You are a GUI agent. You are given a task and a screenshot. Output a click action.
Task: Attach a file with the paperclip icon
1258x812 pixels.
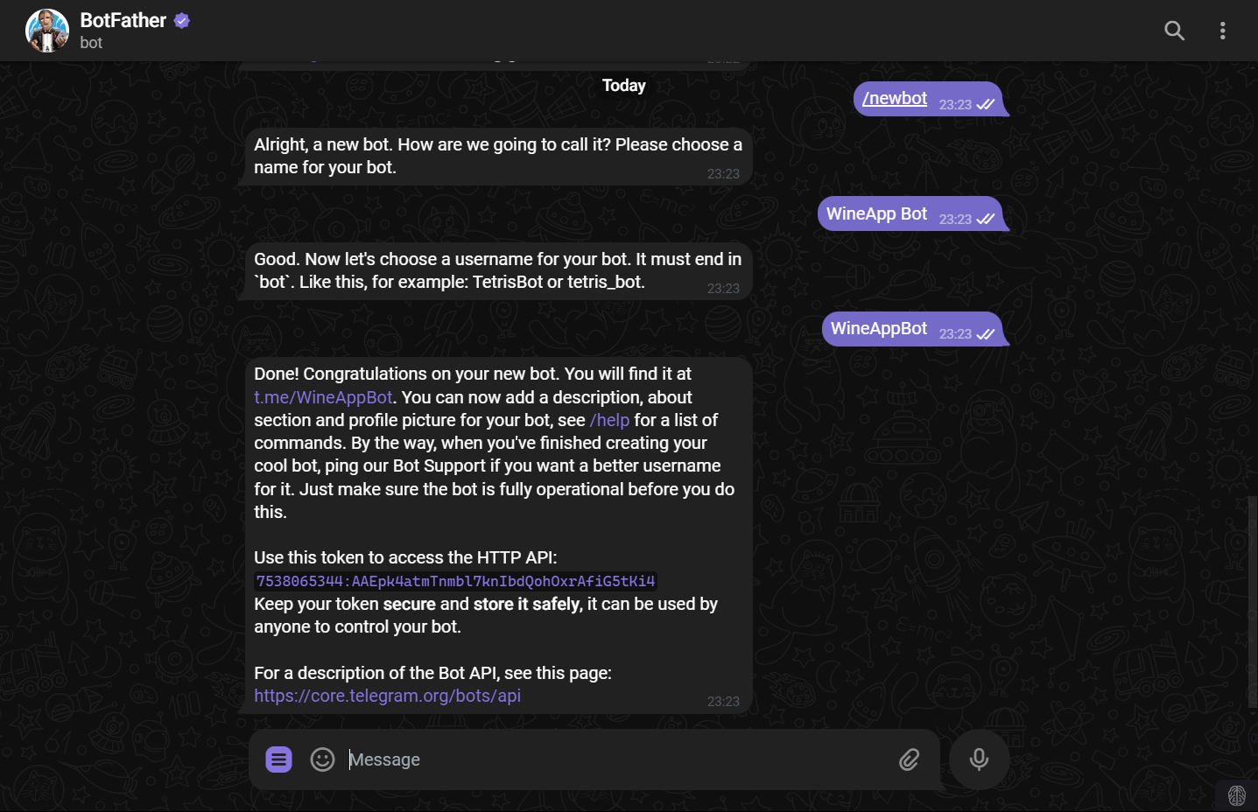[909, 759]
